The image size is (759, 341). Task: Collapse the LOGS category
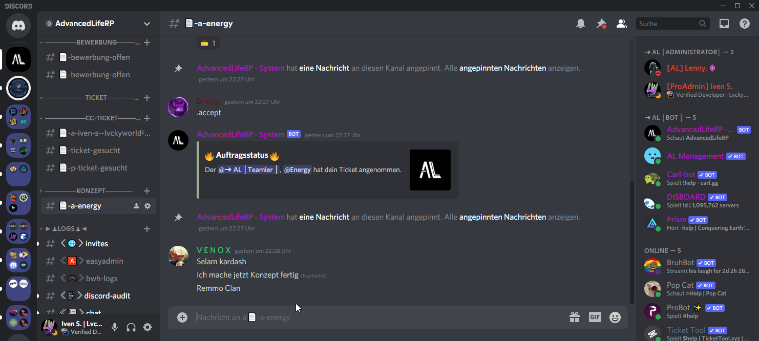click(67, 229)
